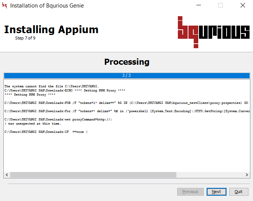This screenshot has height=201, width=253.
Task: Click the 'Processing' heading
Action: point(127,62)
